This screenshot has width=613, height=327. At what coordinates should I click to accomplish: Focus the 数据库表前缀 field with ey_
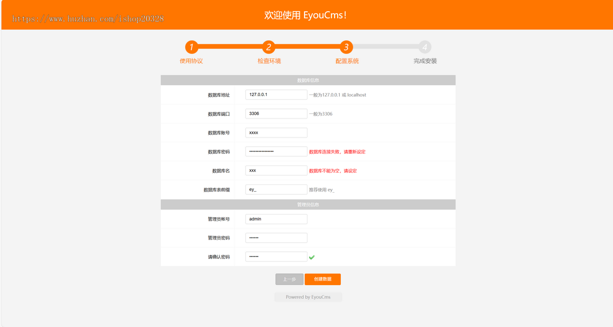pyautogui.click(x=276, y=189)
